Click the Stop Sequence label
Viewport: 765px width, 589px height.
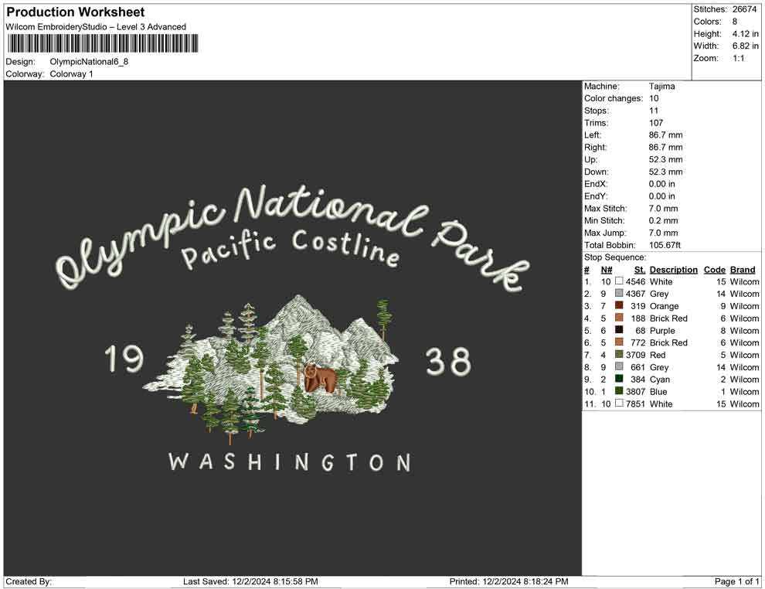(x=615, y=257)
